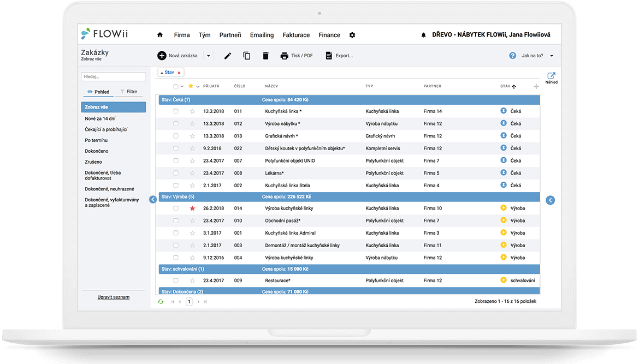Click the FLOWii logo

(x=104, y=34)
